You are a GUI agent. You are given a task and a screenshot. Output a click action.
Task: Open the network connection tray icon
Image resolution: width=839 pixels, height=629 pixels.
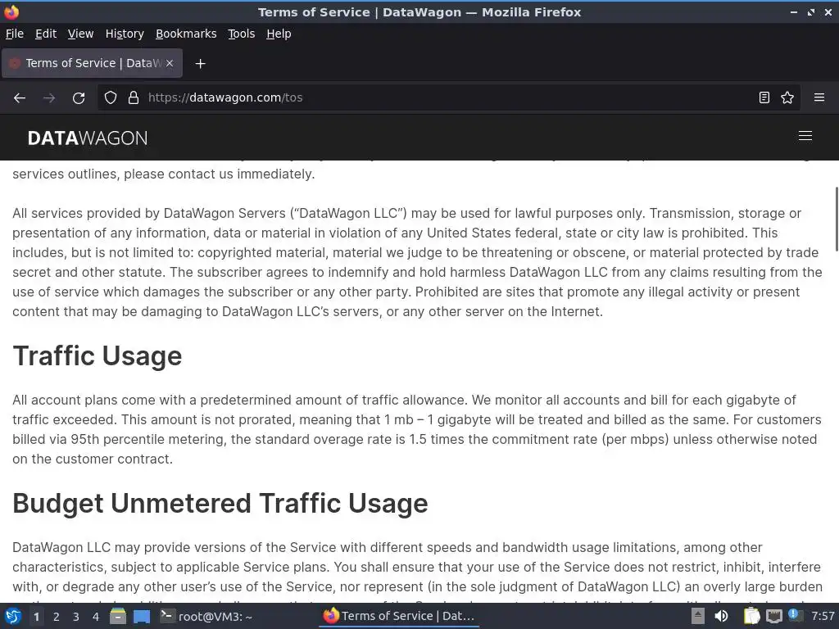pyautogui.click(x=773, y=616)
